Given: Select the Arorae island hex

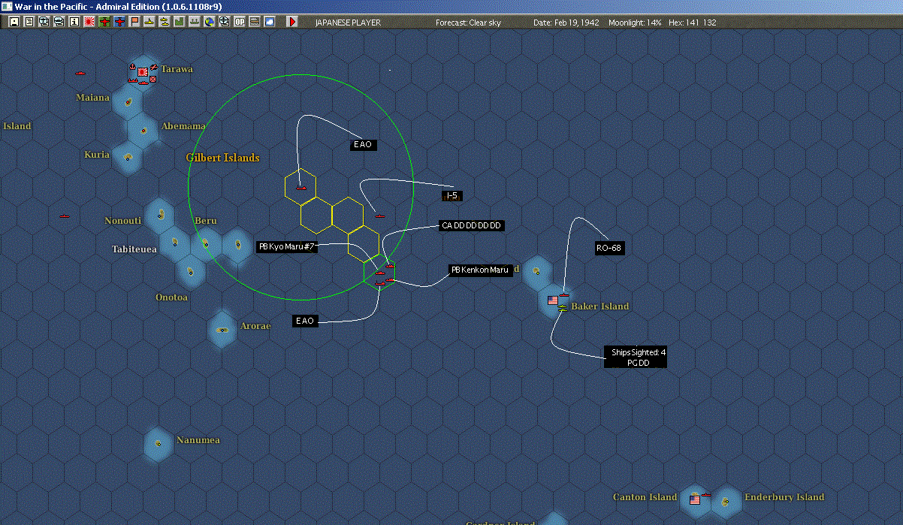Looking at the screenshot, I should [x=222, y=330].
